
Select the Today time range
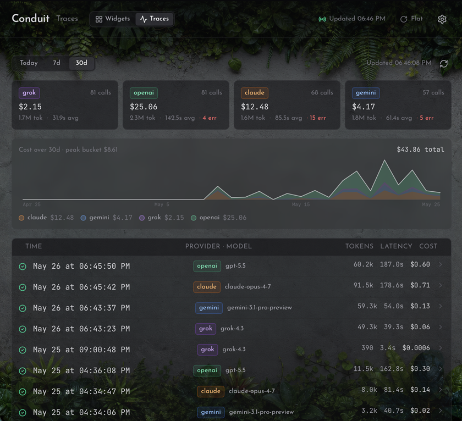29,63
